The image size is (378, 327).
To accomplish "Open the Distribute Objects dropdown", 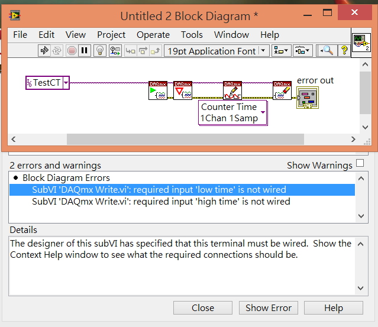I will 302,51.
